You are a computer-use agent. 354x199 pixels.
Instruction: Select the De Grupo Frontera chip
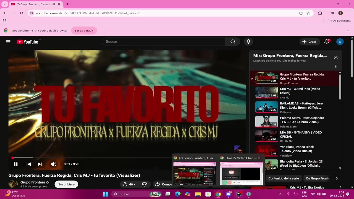click(x=318, y=179)
